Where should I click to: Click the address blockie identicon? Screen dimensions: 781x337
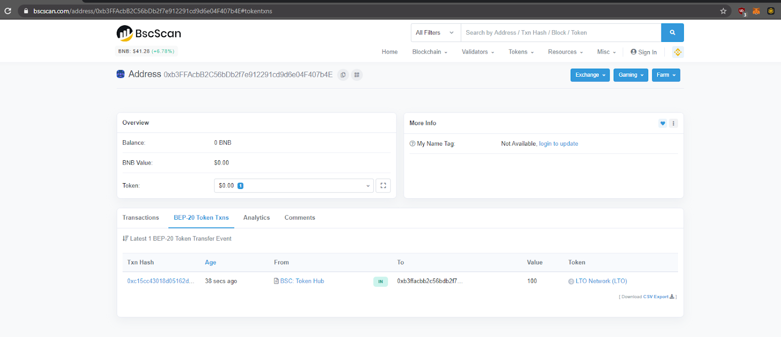pos(121,74)
